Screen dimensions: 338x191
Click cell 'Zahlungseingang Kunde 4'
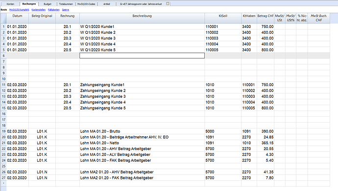[x=142, y=102]
